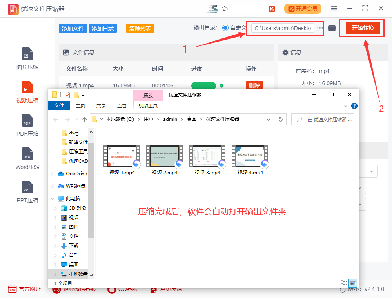Expand the 此电脑 tree item

pos(52,198)
